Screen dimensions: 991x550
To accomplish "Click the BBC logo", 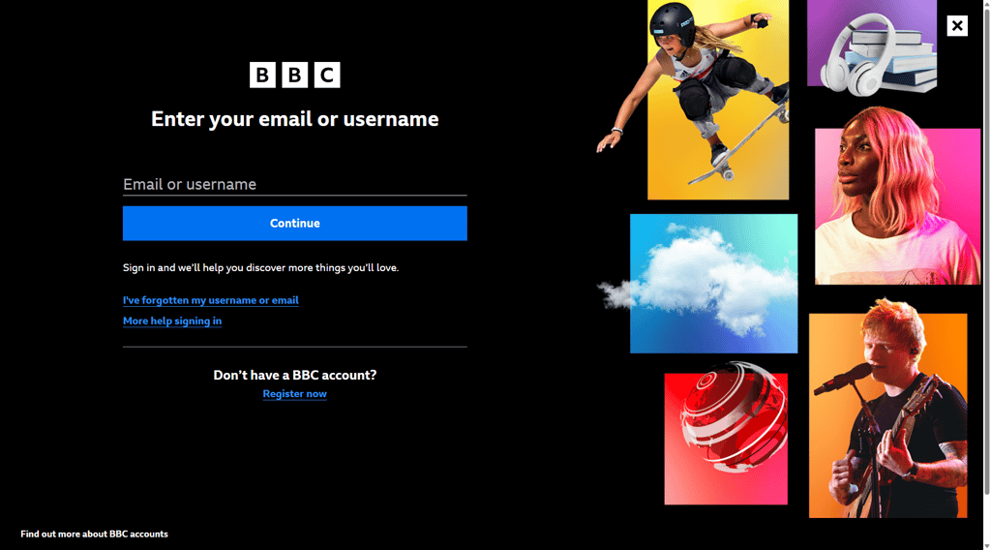I will coord(294,75).
